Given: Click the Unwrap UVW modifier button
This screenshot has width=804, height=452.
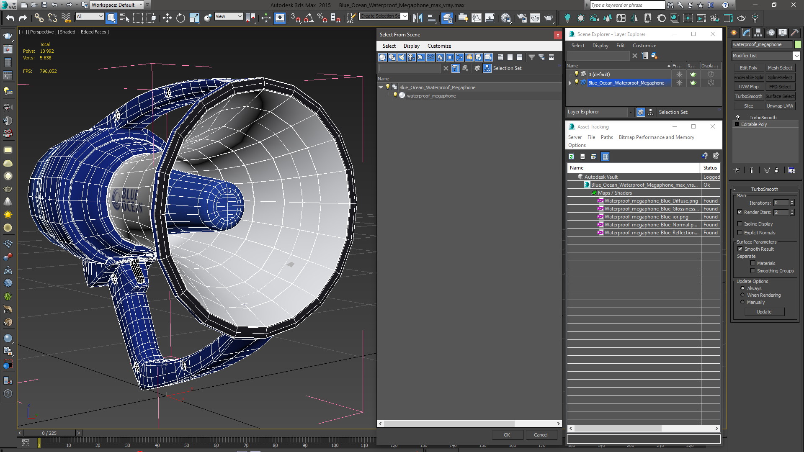Looking at the screenshot, I should point(780,106).
